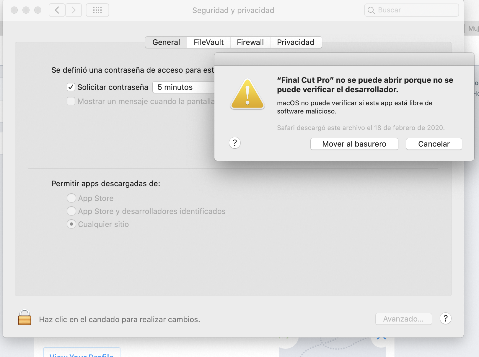Click the forward navigation arrow
This screenshot has height=357, width=479.
(x=74, y=10)
